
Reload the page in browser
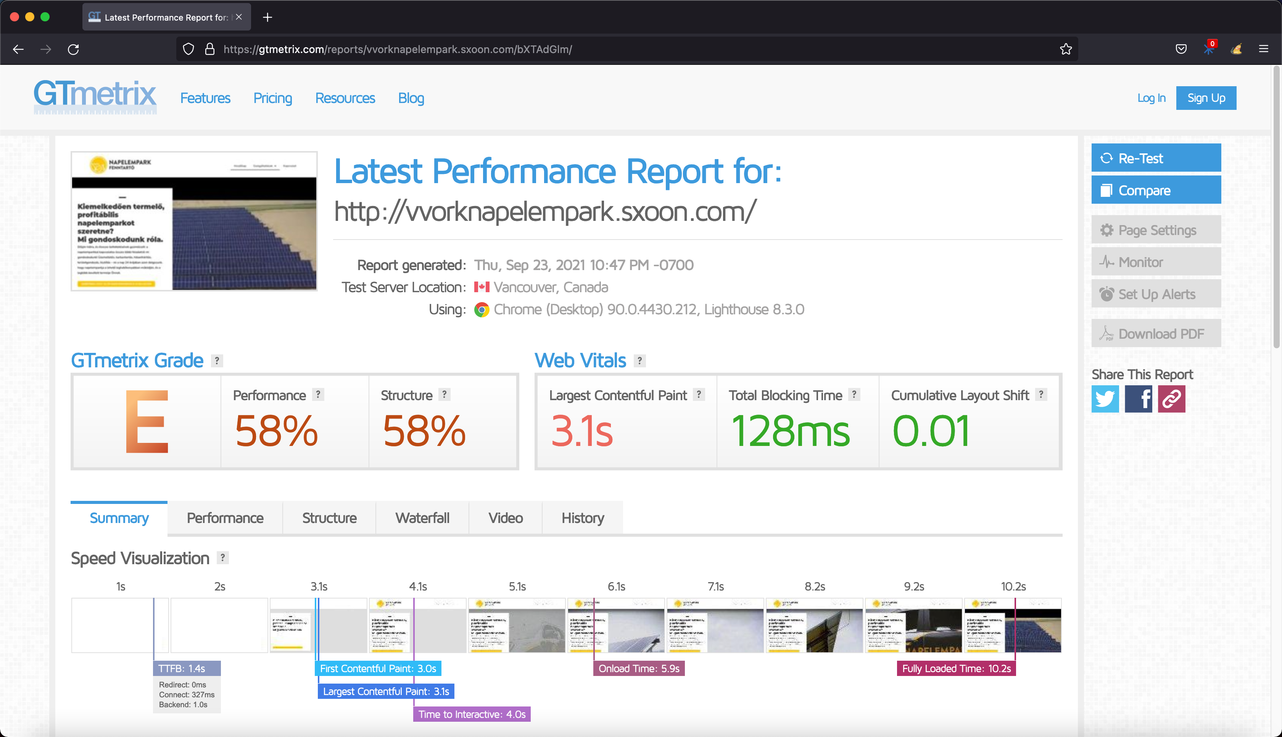[x=73, y=49]
